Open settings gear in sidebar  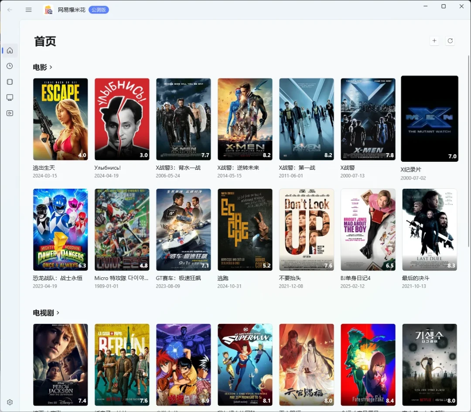tap(10, 402)
